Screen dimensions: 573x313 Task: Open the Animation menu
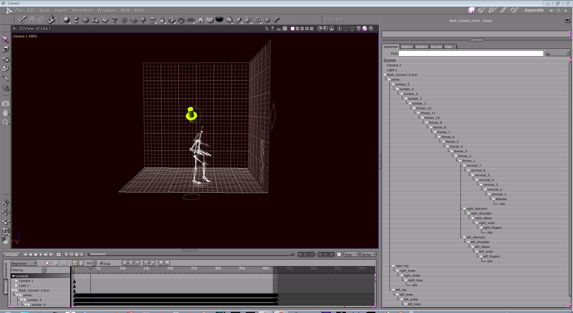pyautogui.click(x=82, y=10)
